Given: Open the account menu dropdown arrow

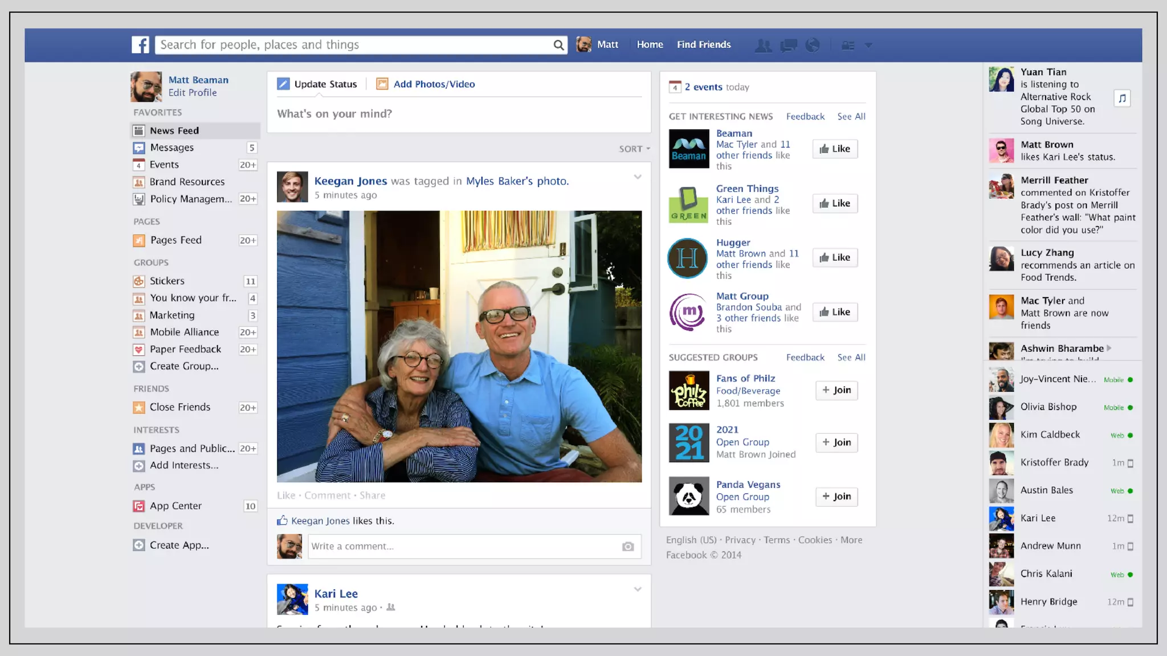Looking at the screenshot, I should (x=868, y=45).
